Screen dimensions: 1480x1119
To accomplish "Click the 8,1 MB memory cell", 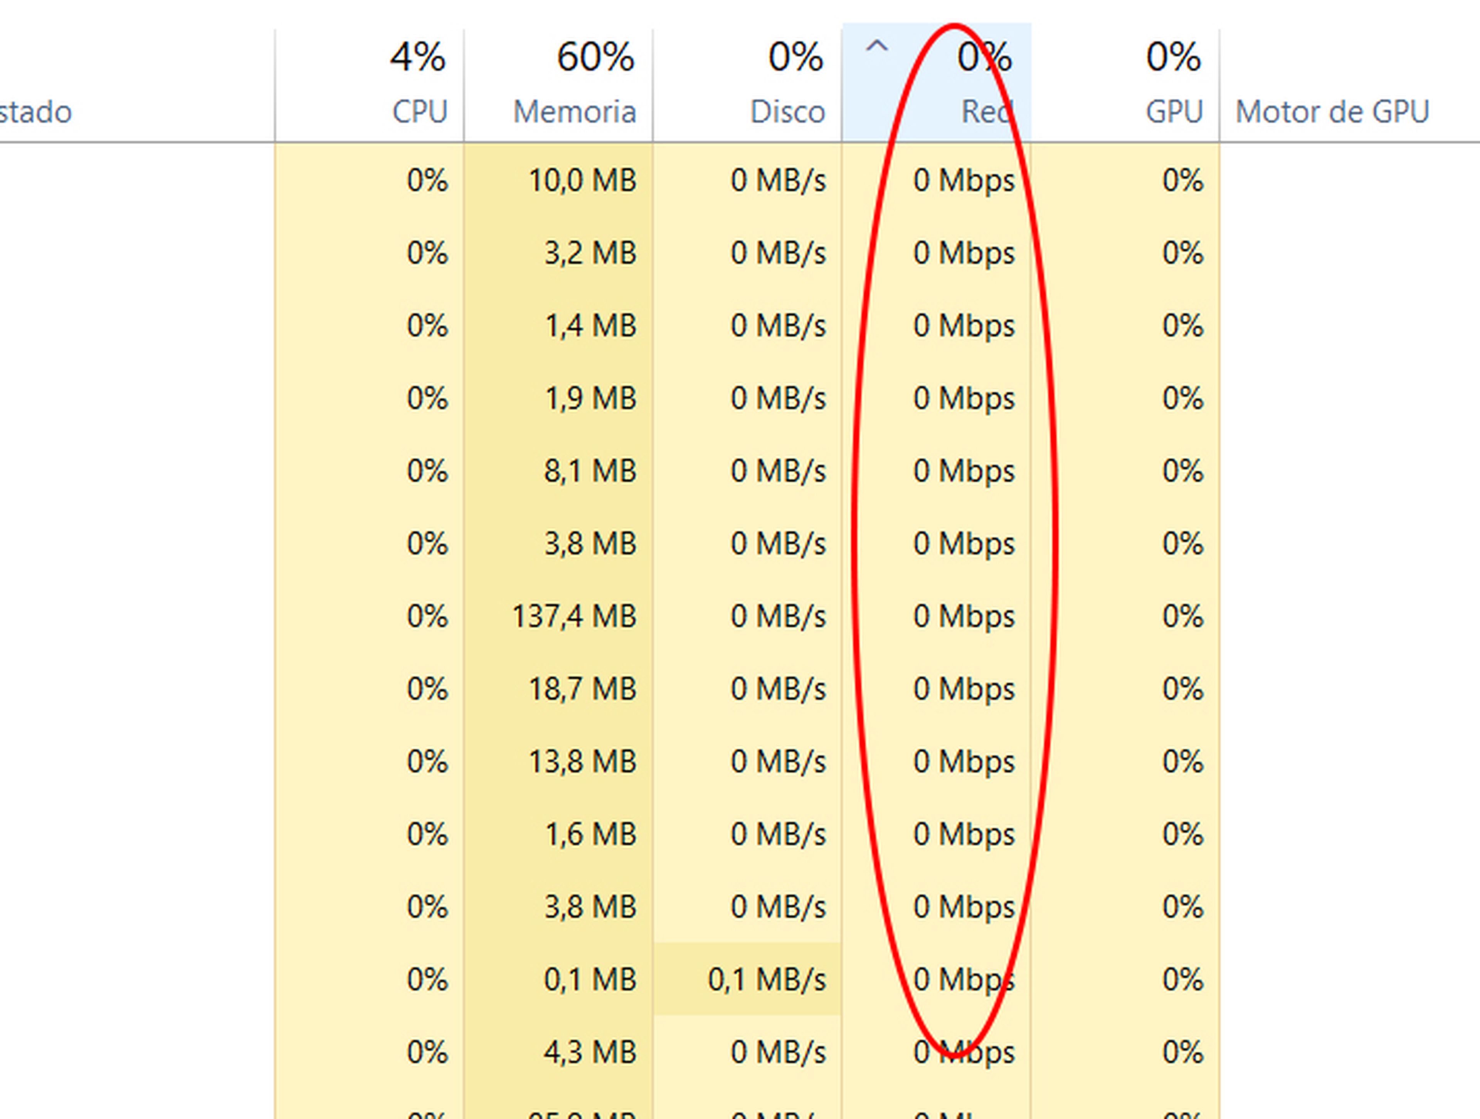I will (x=589, y=471).
